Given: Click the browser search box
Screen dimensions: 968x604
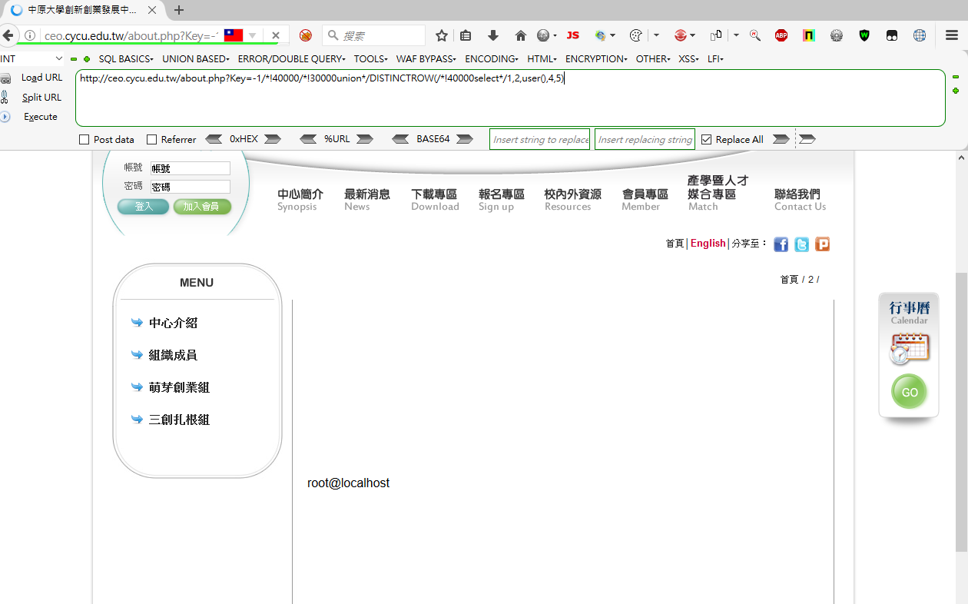Looking at the screenshot, I should [374, 35].
